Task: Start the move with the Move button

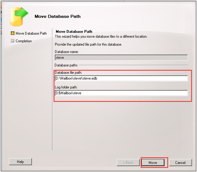Action: pyautogui.click(x=153, y=163)
